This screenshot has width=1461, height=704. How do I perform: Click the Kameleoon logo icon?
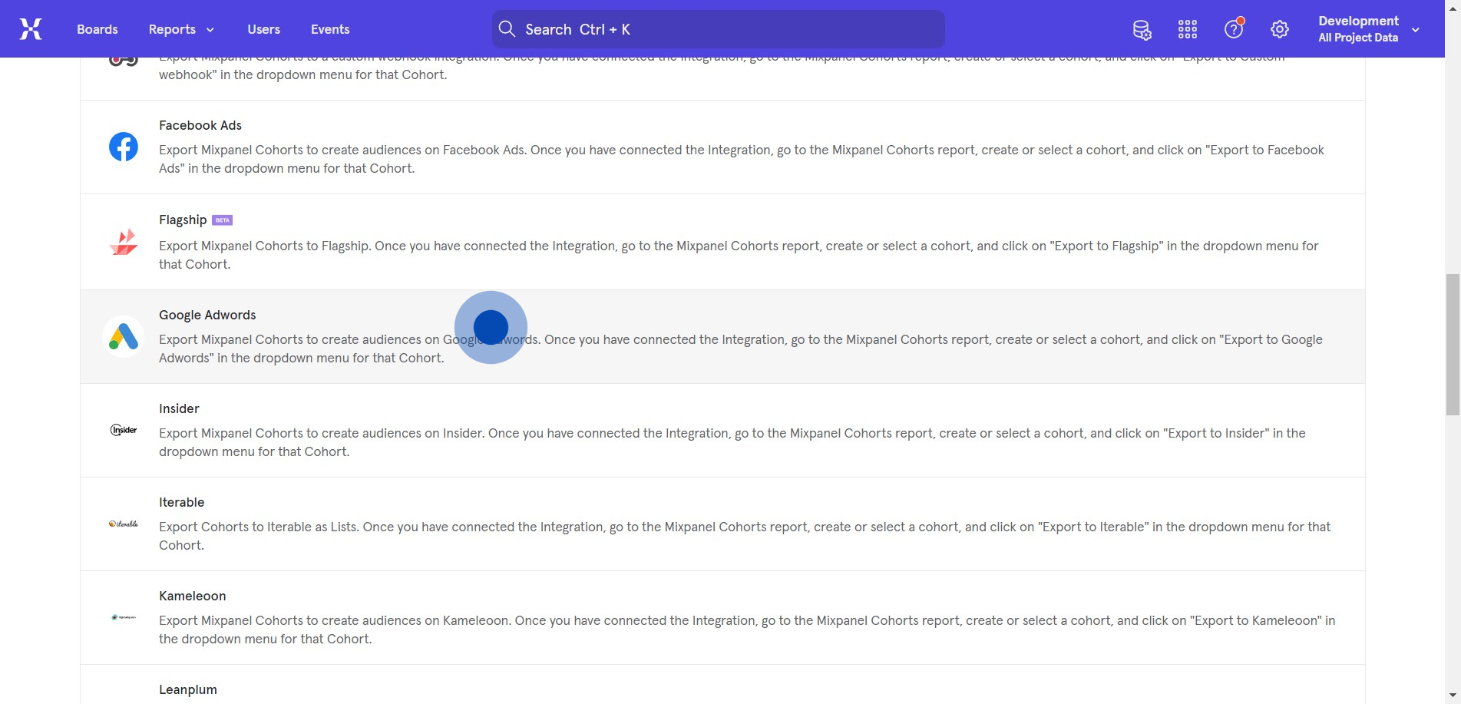coord(124,617)
